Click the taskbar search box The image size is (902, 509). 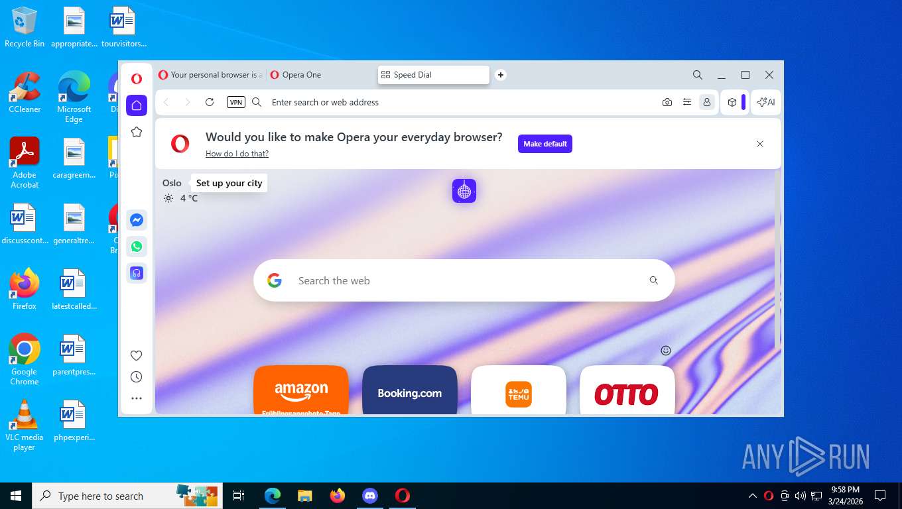[x=126, y=496]
